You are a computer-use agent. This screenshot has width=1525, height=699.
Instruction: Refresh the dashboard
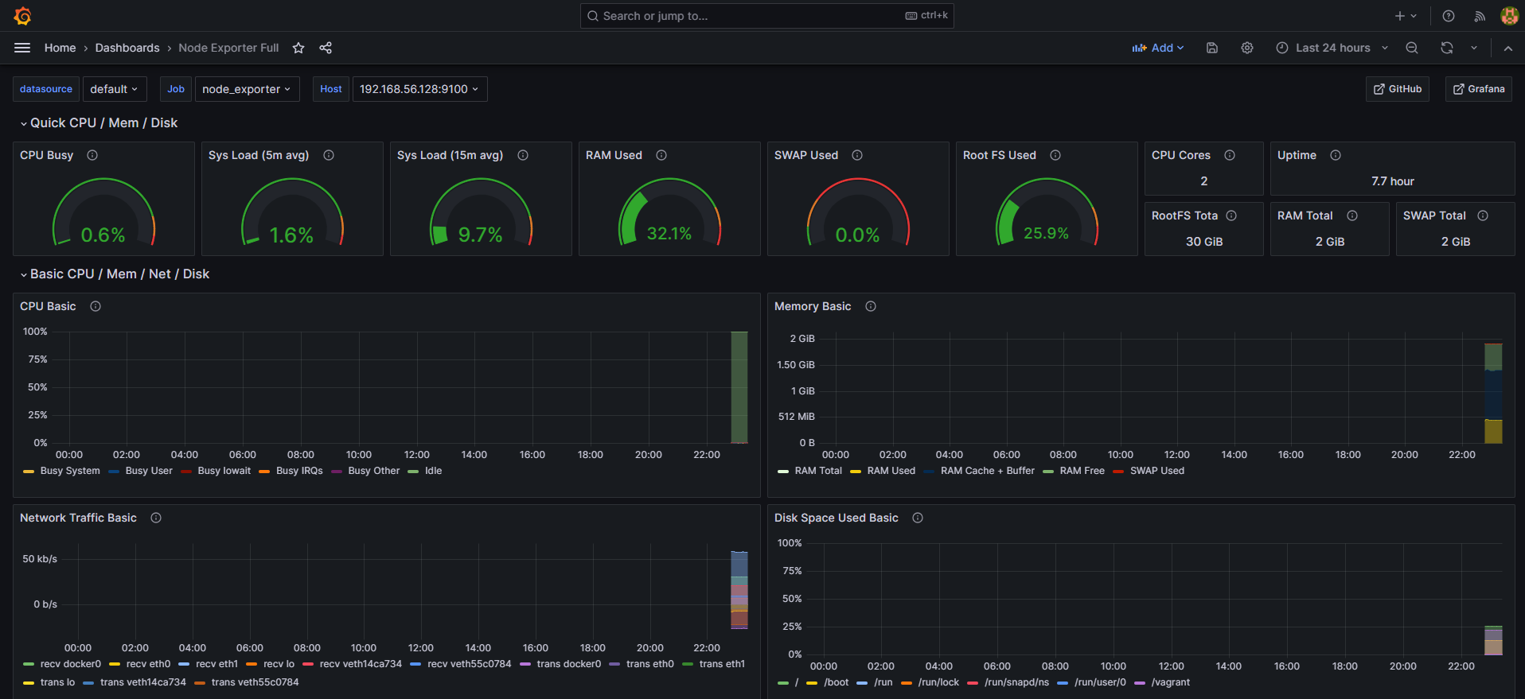1447,48
